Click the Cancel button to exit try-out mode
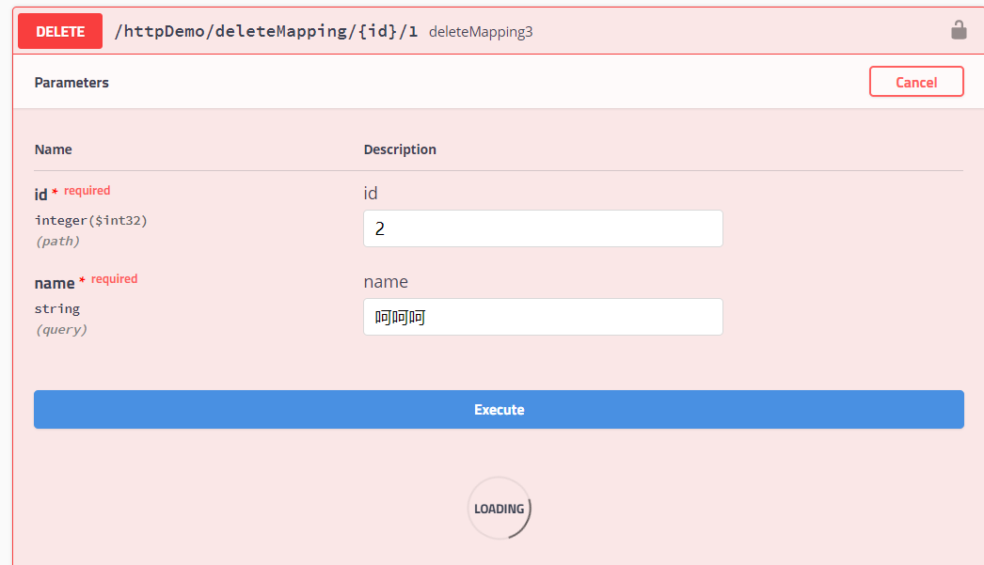 click(x=915, y=81)
